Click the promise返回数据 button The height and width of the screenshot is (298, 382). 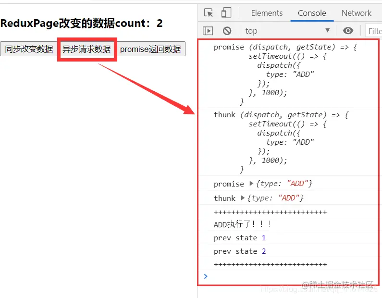tap(150, 49)
